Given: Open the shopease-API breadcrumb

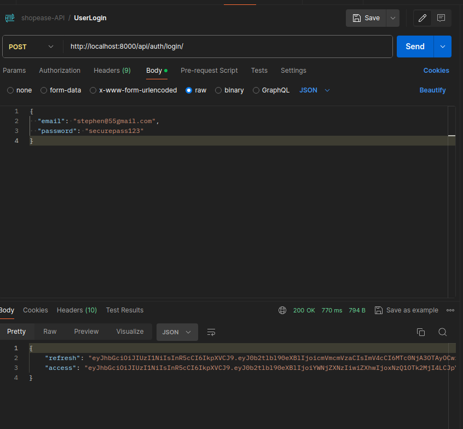Looking at the screenshot, I should tap(43, 18).
